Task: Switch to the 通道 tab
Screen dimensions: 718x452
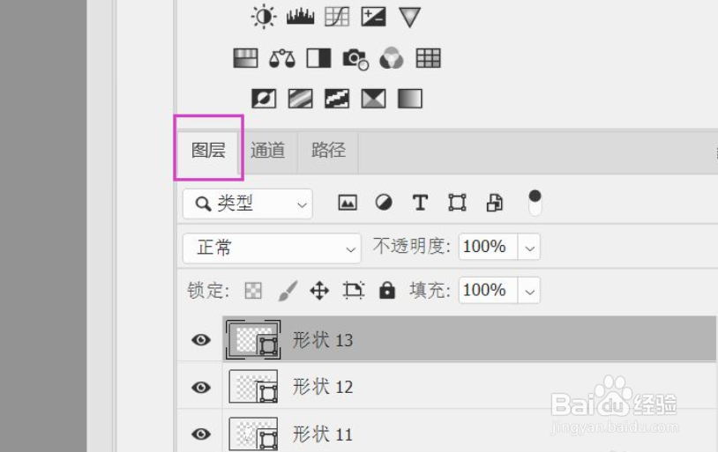Action: click(268, 151)
